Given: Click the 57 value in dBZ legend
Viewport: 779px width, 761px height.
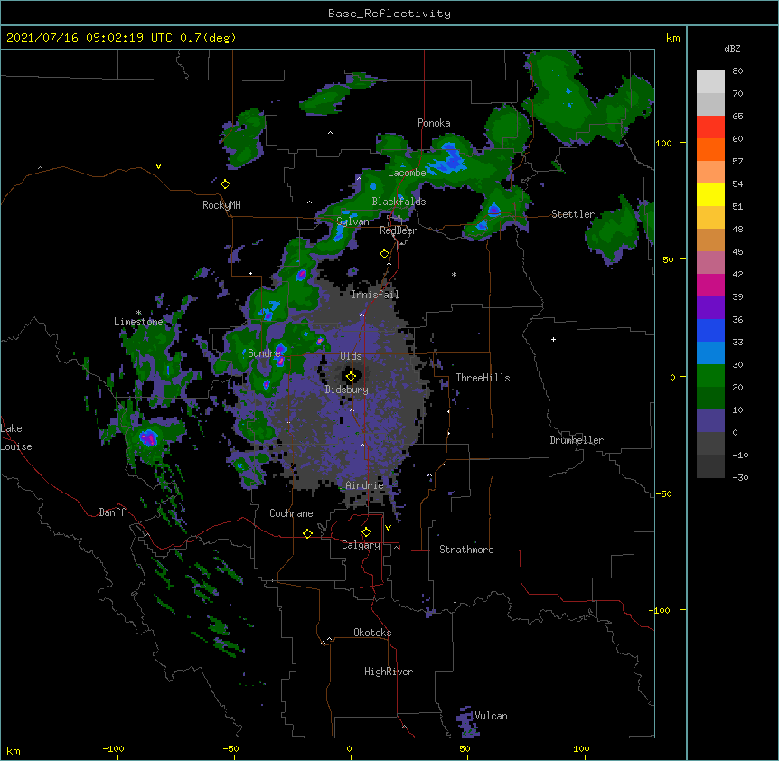Looking at the screenshot, I should (x=737, y=162).
